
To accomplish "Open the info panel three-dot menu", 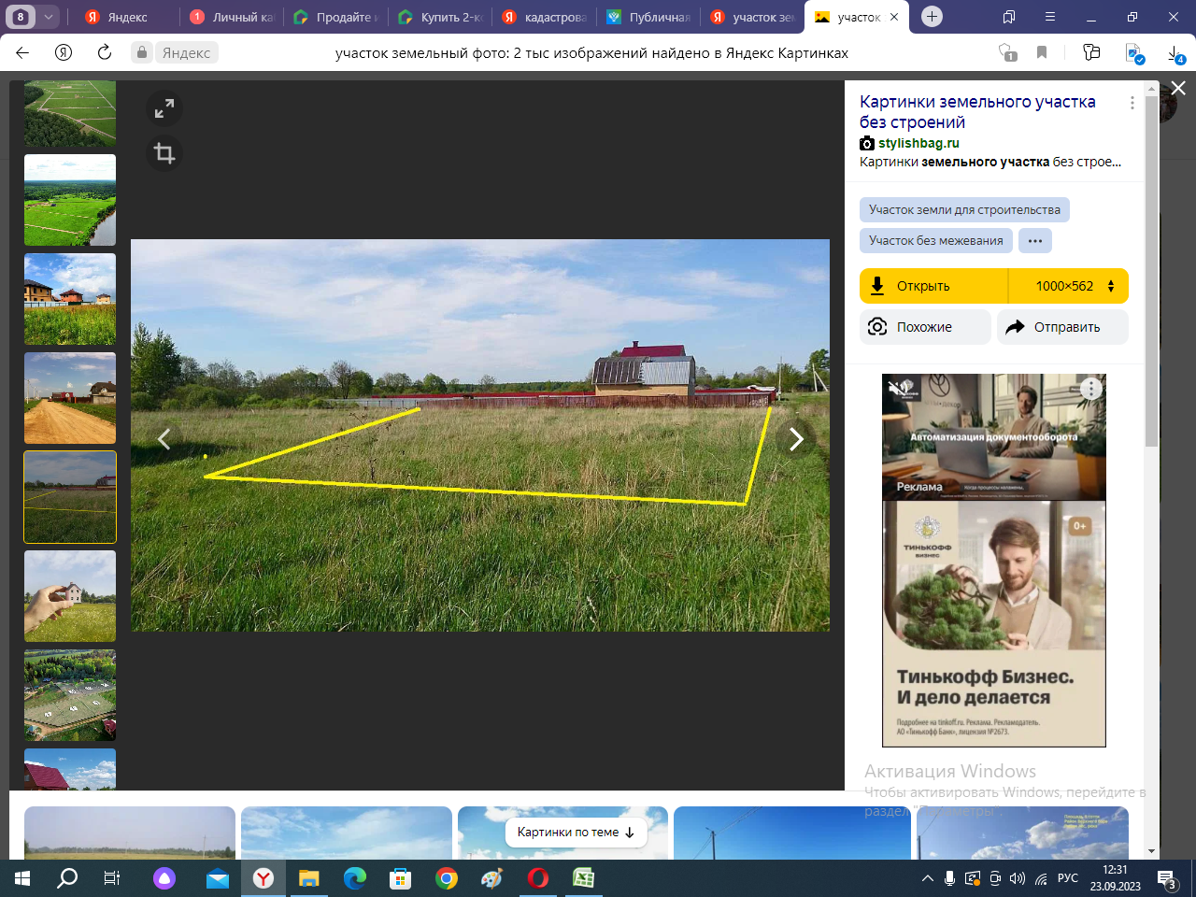I will (x=1132, y=103).
